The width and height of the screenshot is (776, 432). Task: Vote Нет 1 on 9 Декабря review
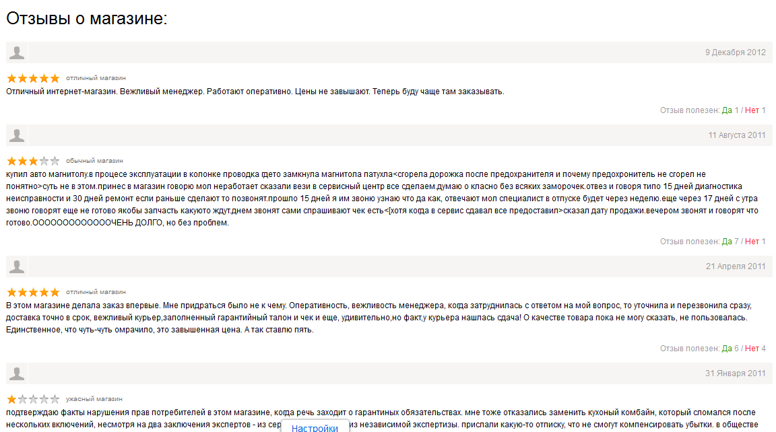pos(755,110)
